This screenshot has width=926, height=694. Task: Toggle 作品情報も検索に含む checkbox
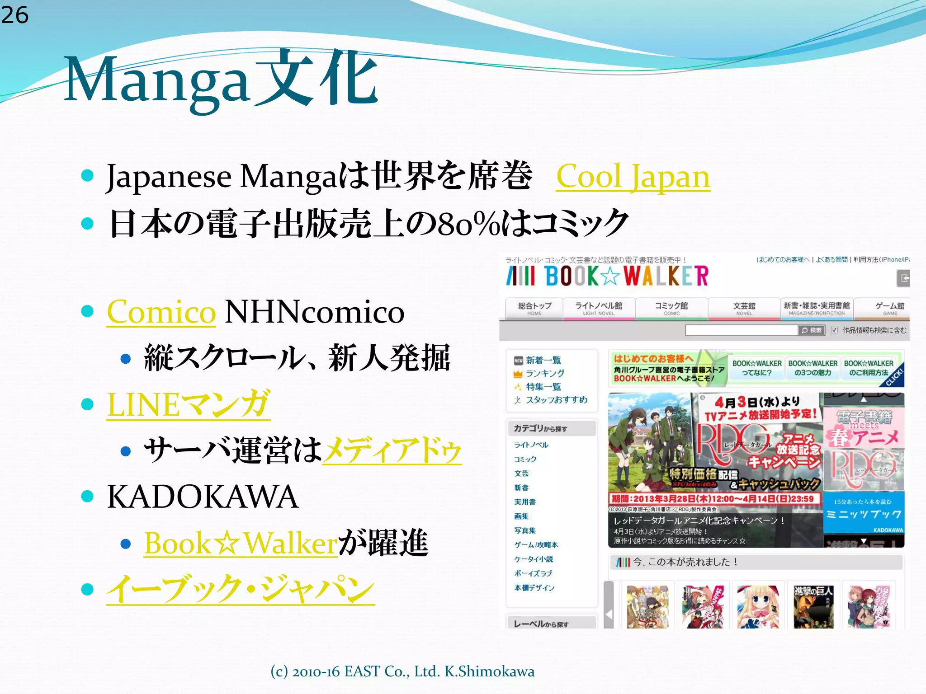point(834,330)
